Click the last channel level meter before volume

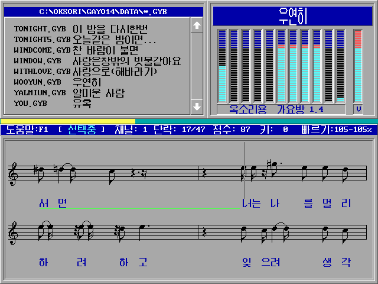[340, 66]
